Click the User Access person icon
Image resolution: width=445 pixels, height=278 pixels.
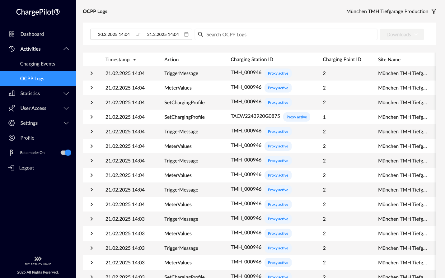pos(12,108)
